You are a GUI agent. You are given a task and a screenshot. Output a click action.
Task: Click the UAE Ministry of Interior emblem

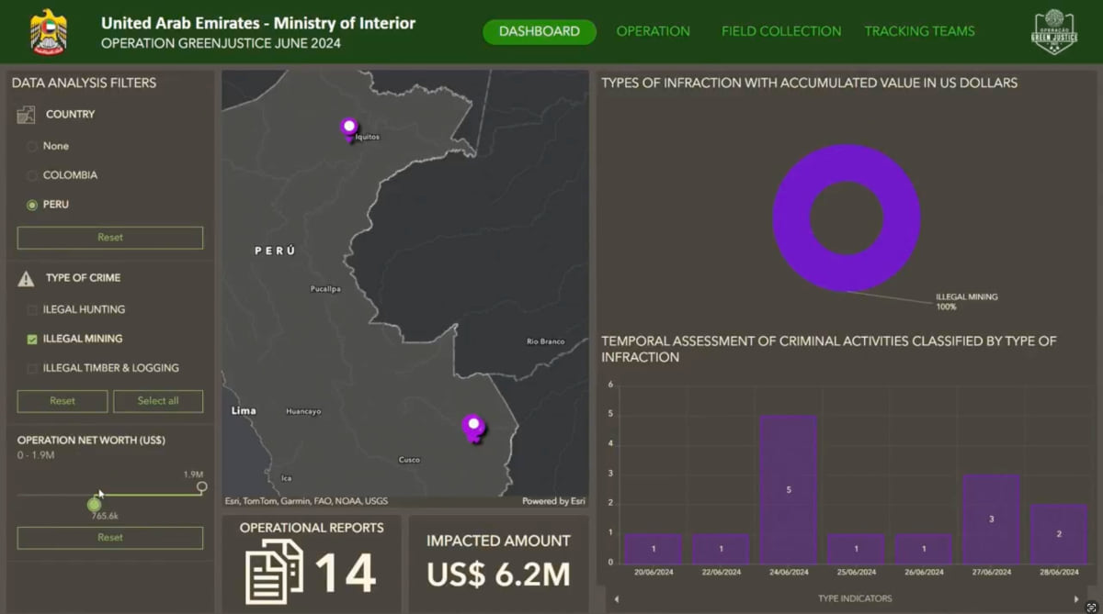point(48,30)
